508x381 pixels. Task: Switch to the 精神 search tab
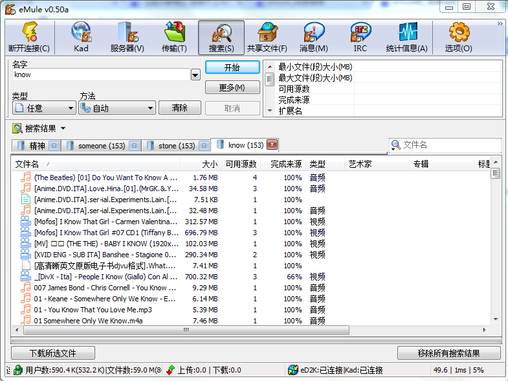(x=37, y=146)
